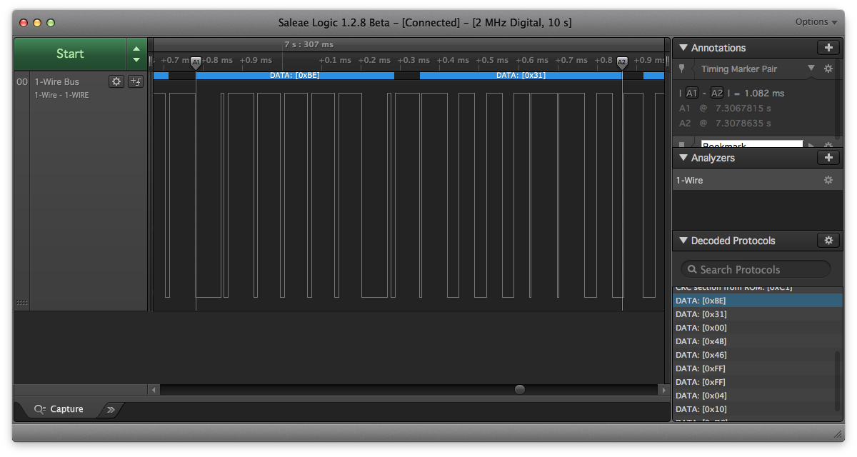Viewport: 857px width, 457px height.
Task: Switch to the Capture tab
Action: pyautogui.click(x=59, y=409)
